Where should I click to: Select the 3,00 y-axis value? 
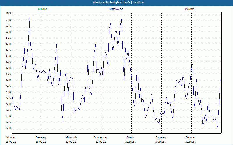tap(8, 80)
